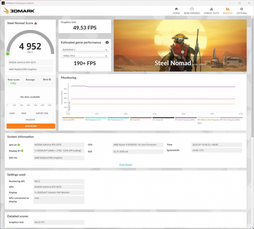Screen dimensions: 254x229
Task: Click the orange RUN AGAIN button
Action: (31, 126)
